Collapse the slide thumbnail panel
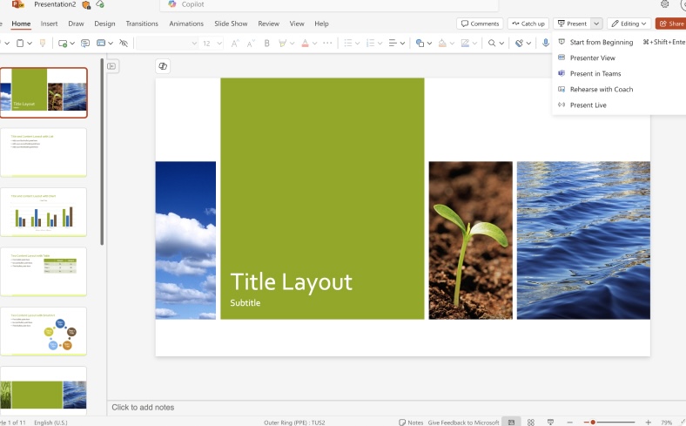 112,66
